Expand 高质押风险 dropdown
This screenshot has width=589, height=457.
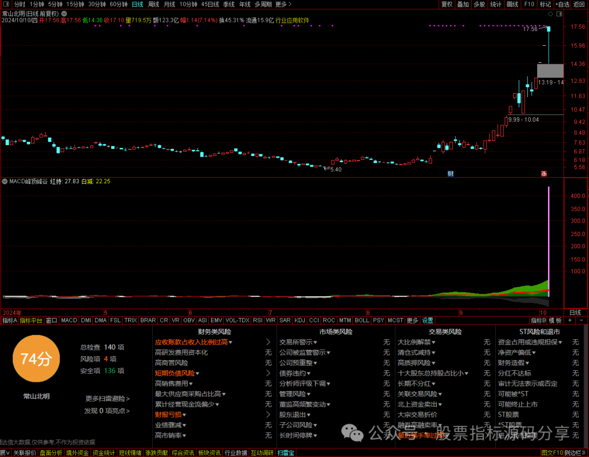(433, 363)
